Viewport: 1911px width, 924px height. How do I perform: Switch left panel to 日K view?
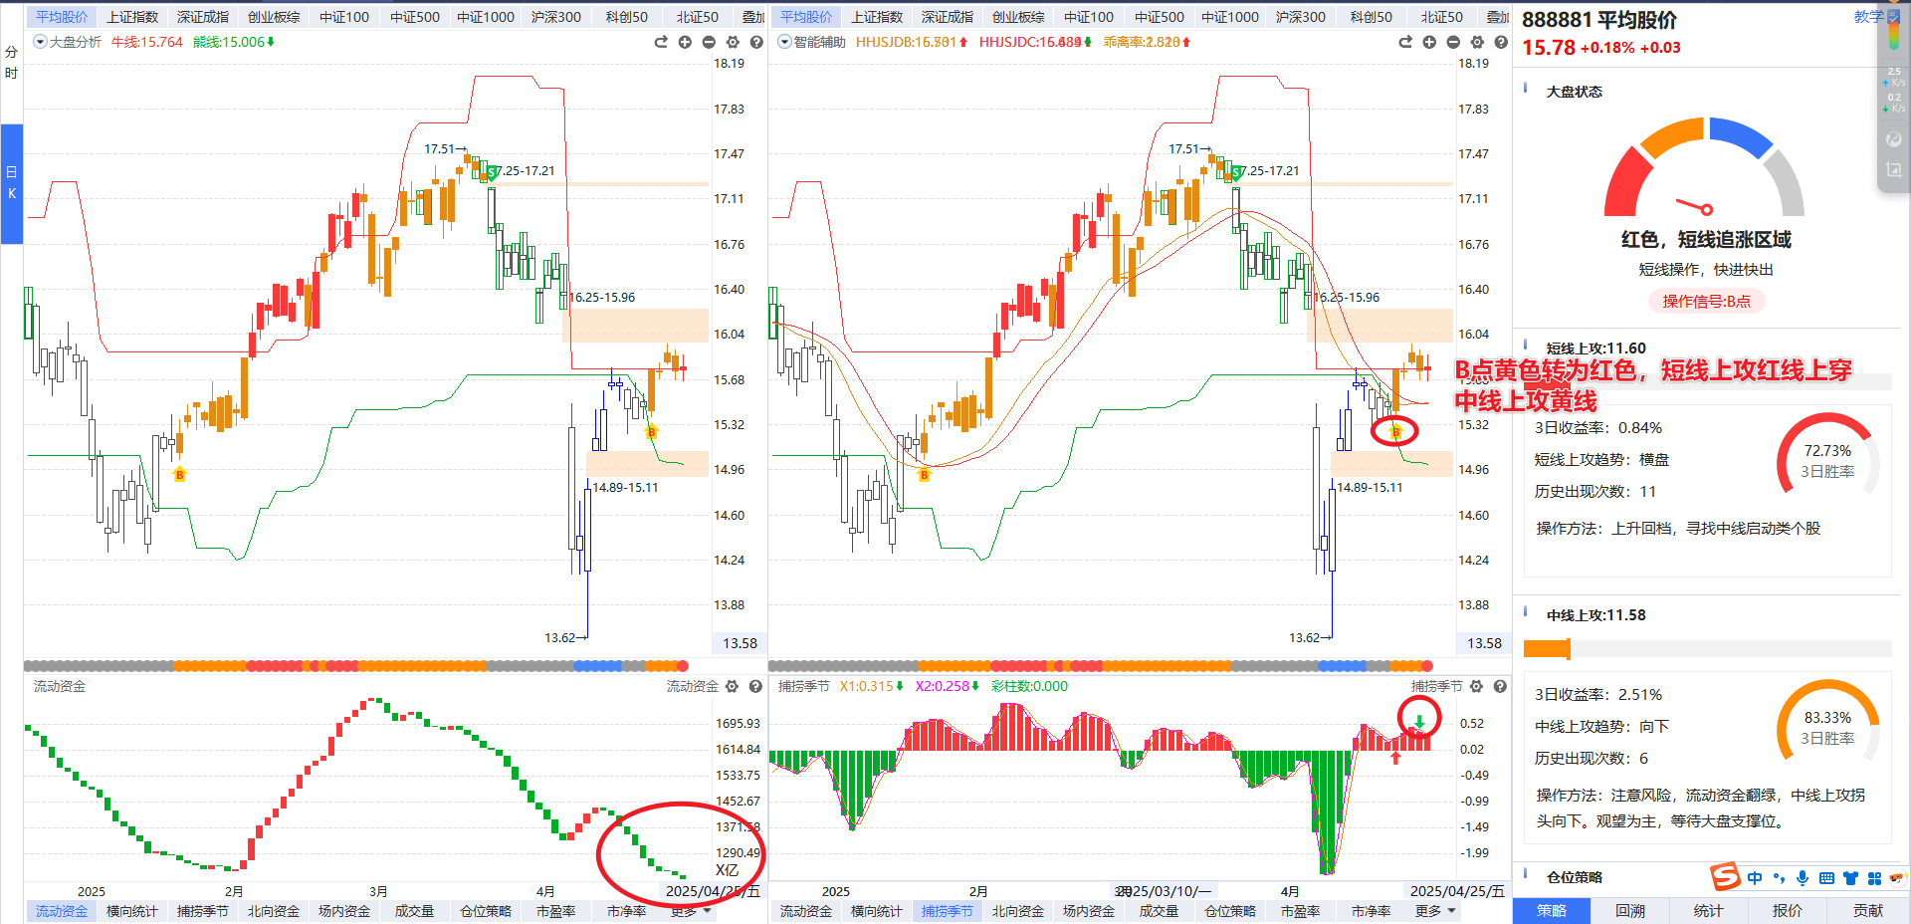click(x=11, y=183)
